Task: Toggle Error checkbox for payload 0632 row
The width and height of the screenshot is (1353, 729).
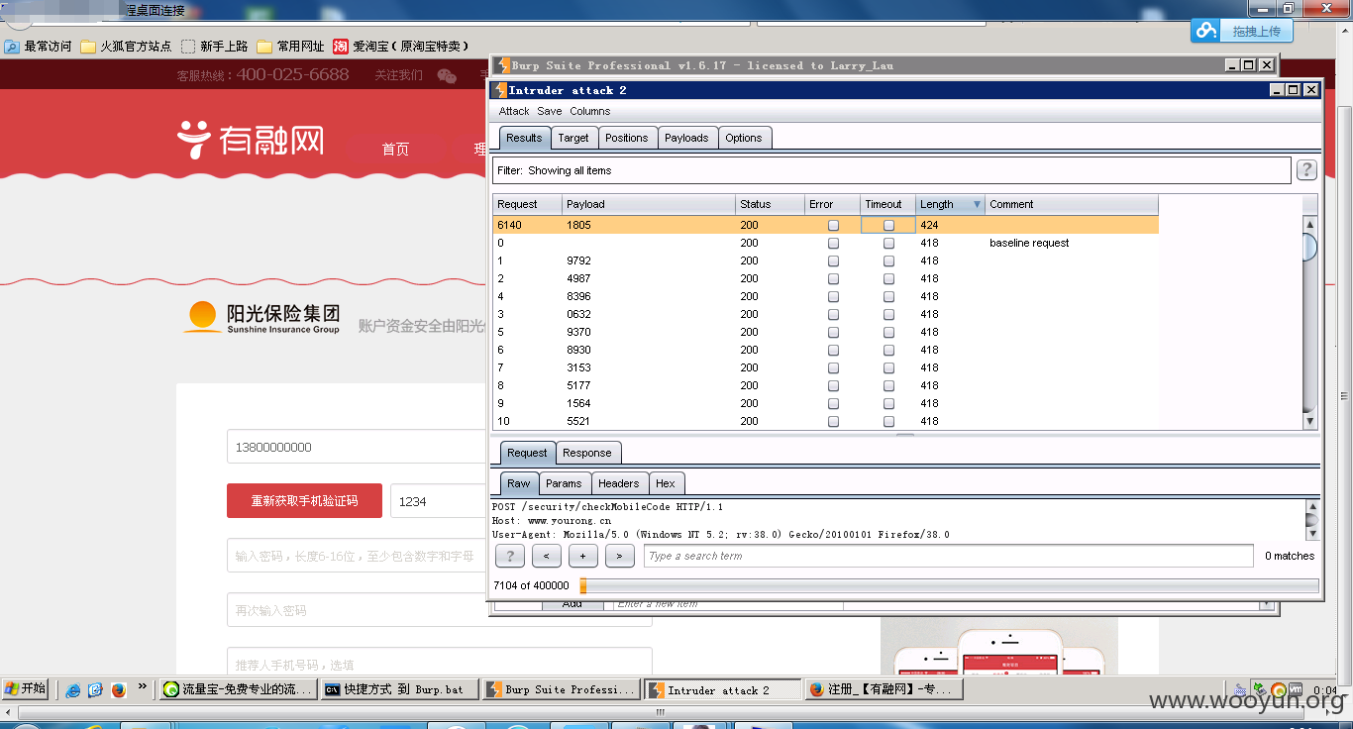Action: tap(833, 314)
